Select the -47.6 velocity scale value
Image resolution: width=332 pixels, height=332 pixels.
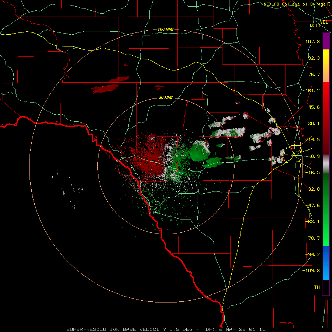[312, 205]
